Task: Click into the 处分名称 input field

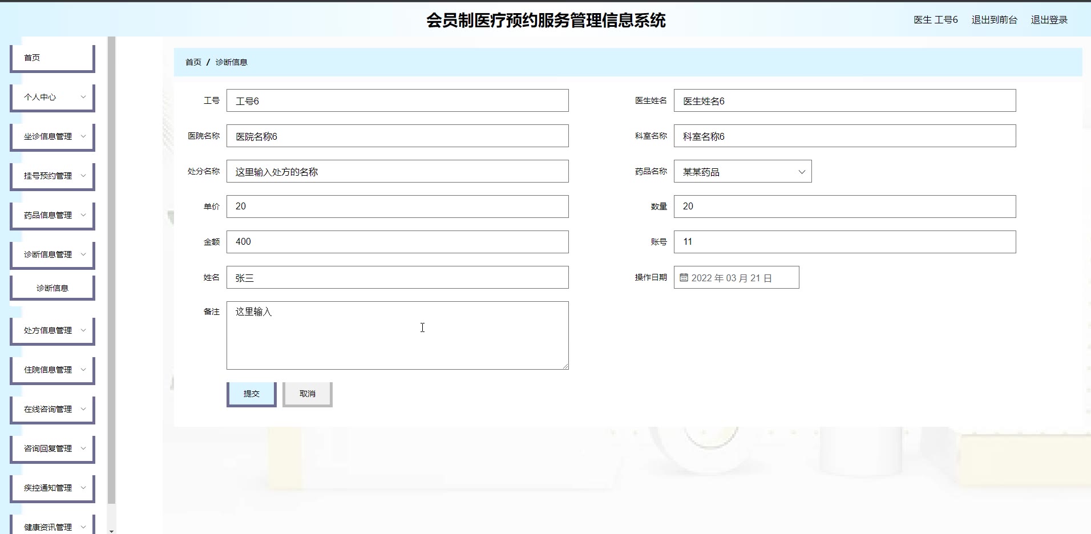Action: click(397, 171)
